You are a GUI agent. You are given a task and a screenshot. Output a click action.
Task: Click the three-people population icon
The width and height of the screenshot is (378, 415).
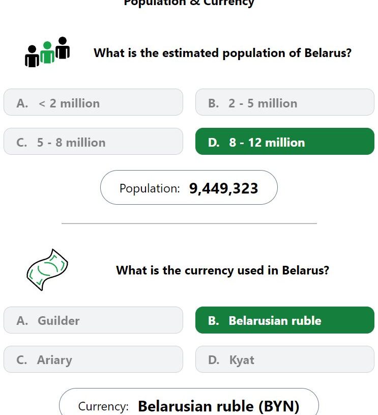coord(47,52)
